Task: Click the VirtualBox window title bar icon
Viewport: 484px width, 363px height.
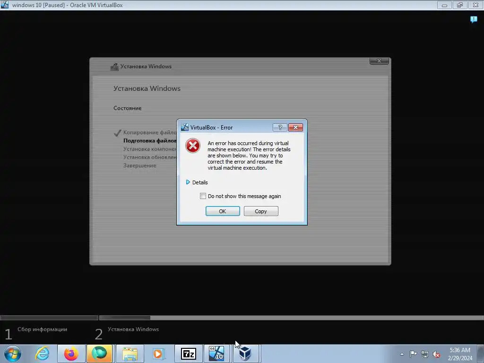Action: [x=5, y=5]
